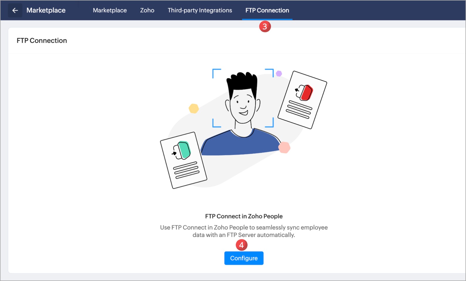
Task: Click the back arrow icon
Action: [x=15, y=11]
